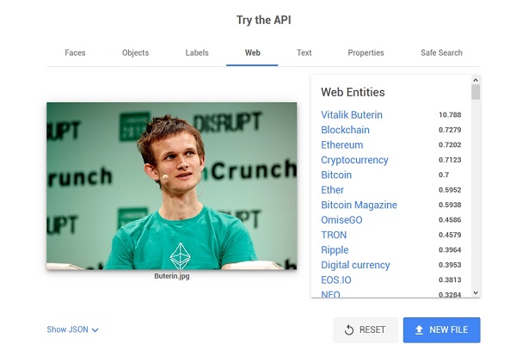Open the Blockchain entity link
The height and width of the screenshot is (344, 516).
345,130
